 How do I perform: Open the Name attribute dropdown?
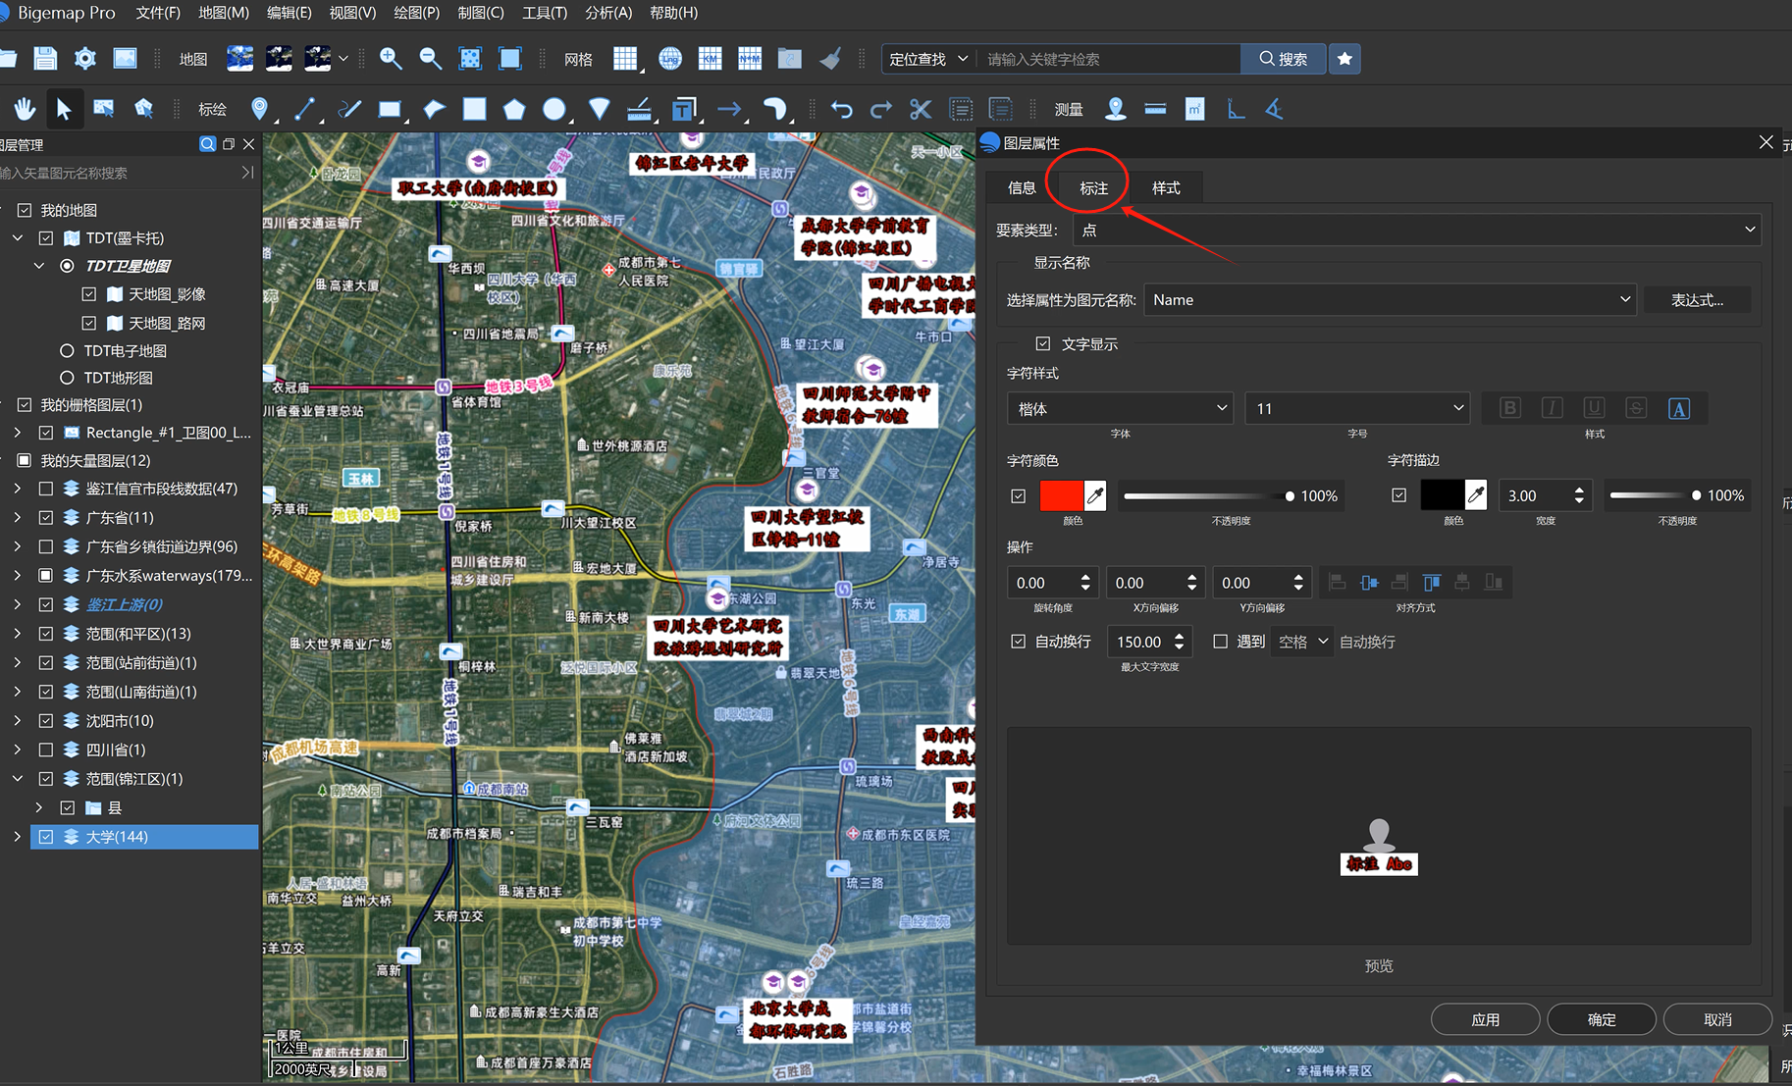click(x=1390, y=299)
